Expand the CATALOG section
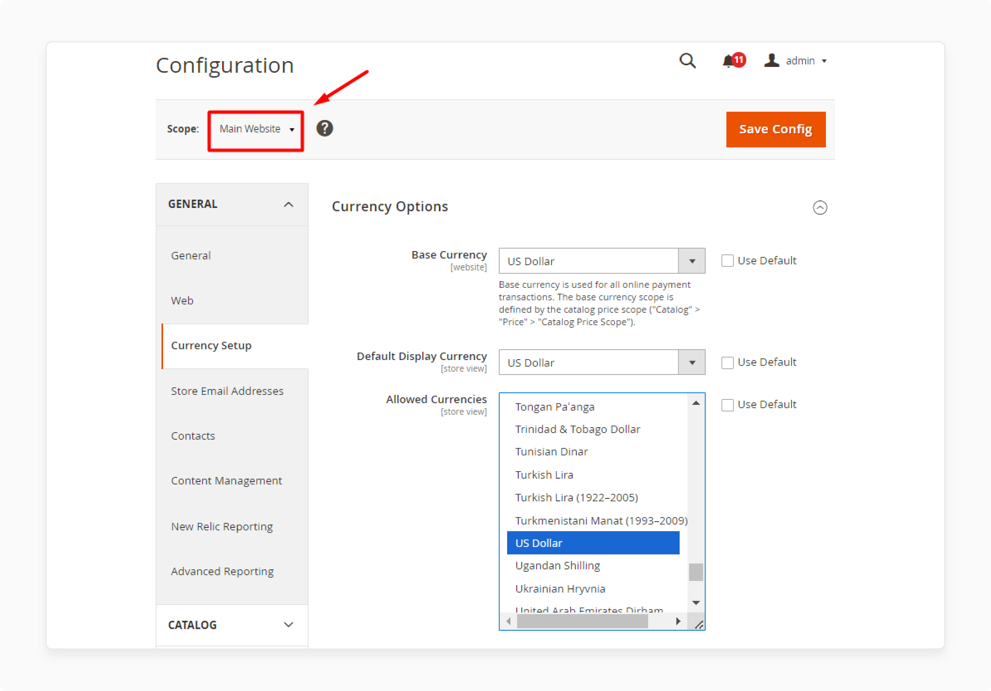The height and width of the screenshot is (691, 991). pyautogui.click(x=232, y=625)
